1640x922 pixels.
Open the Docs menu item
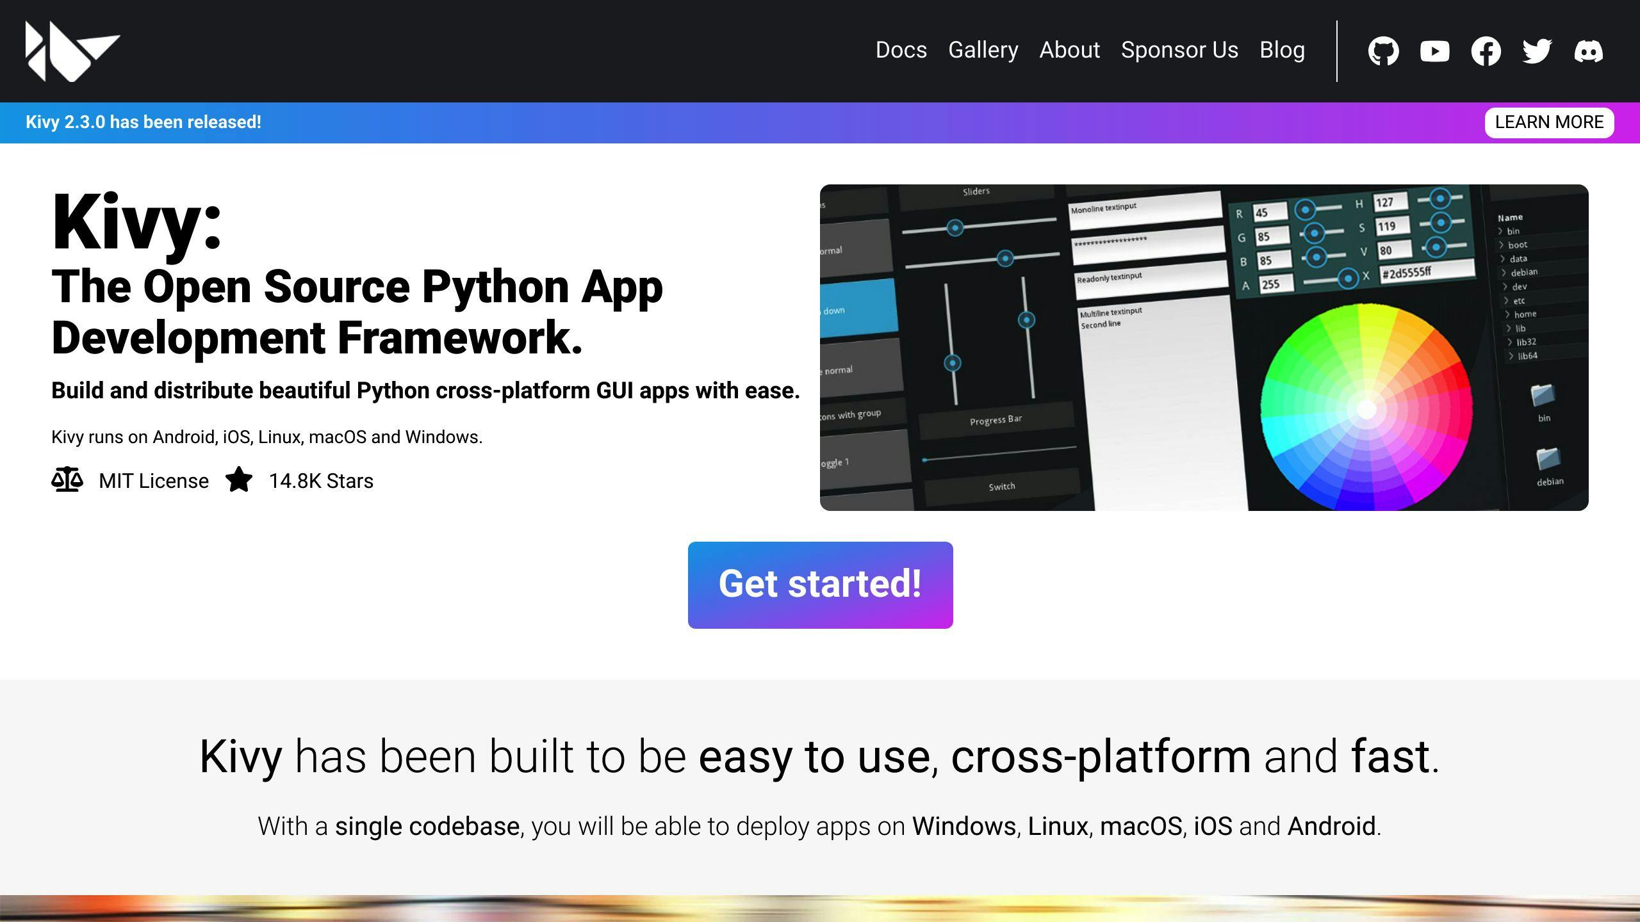point(901,50)
